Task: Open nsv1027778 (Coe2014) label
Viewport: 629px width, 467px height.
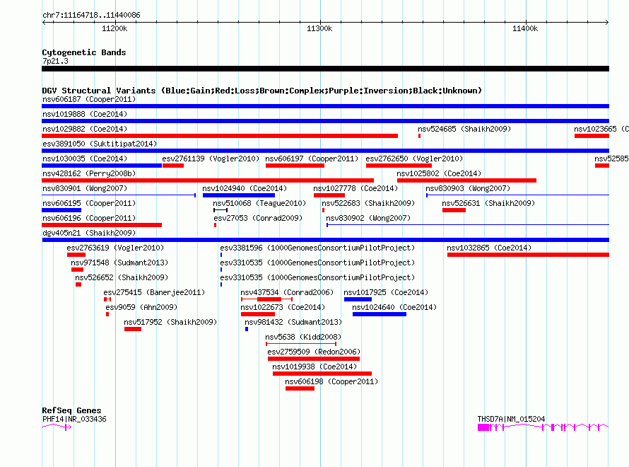Action: click(355, 188)
